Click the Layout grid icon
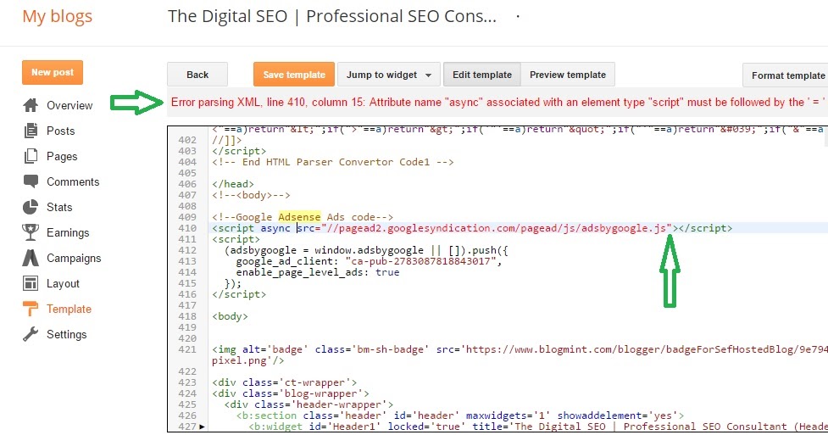This screenshot has width=828, height=435. pyautogui.click(x=31, y=283)
